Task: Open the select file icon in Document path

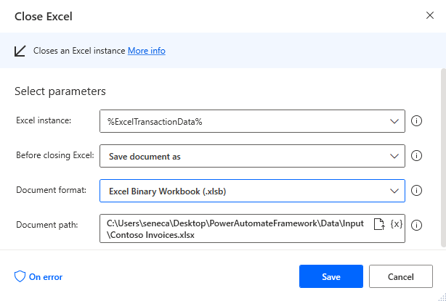Action: pyautogui.click(x=379, y=224)
